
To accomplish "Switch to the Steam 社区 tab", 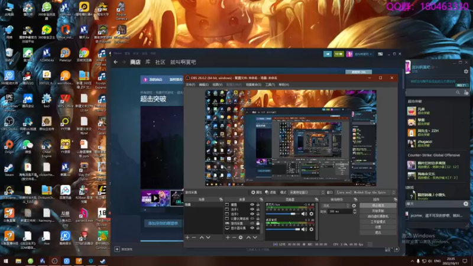I will [x=160, y=62].
